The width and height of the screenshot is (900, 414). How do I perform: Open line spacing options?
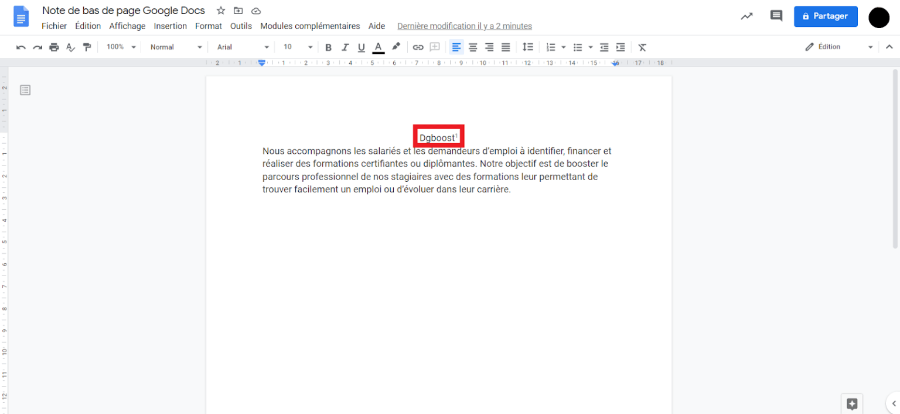(x=528, y=47)
